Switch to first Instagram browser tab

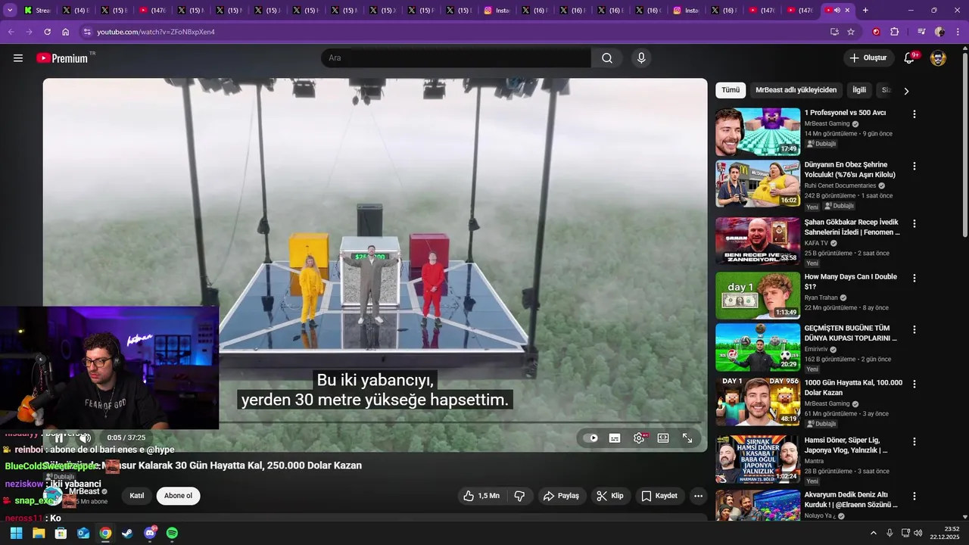pyautogui.click(x=496, y=11)
